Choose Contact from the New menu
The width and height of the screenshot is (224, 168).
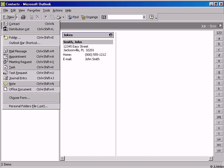coord(14,24)
